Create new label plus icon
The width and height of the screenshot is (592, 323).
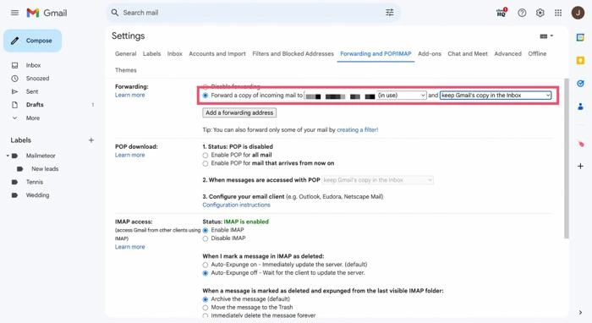(91, 140)
